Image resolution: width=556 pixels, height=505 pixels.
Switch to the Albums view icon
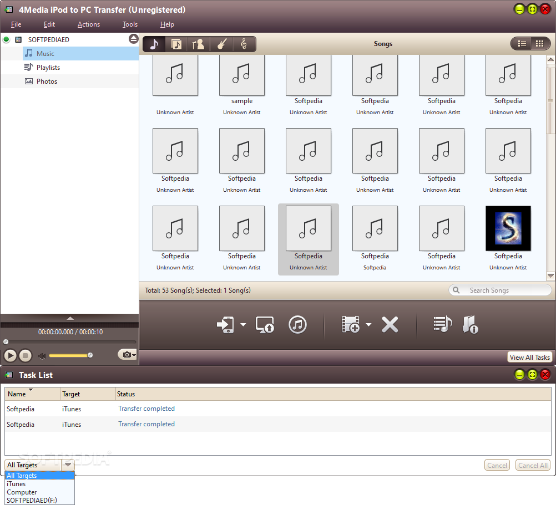click(176, 44)
